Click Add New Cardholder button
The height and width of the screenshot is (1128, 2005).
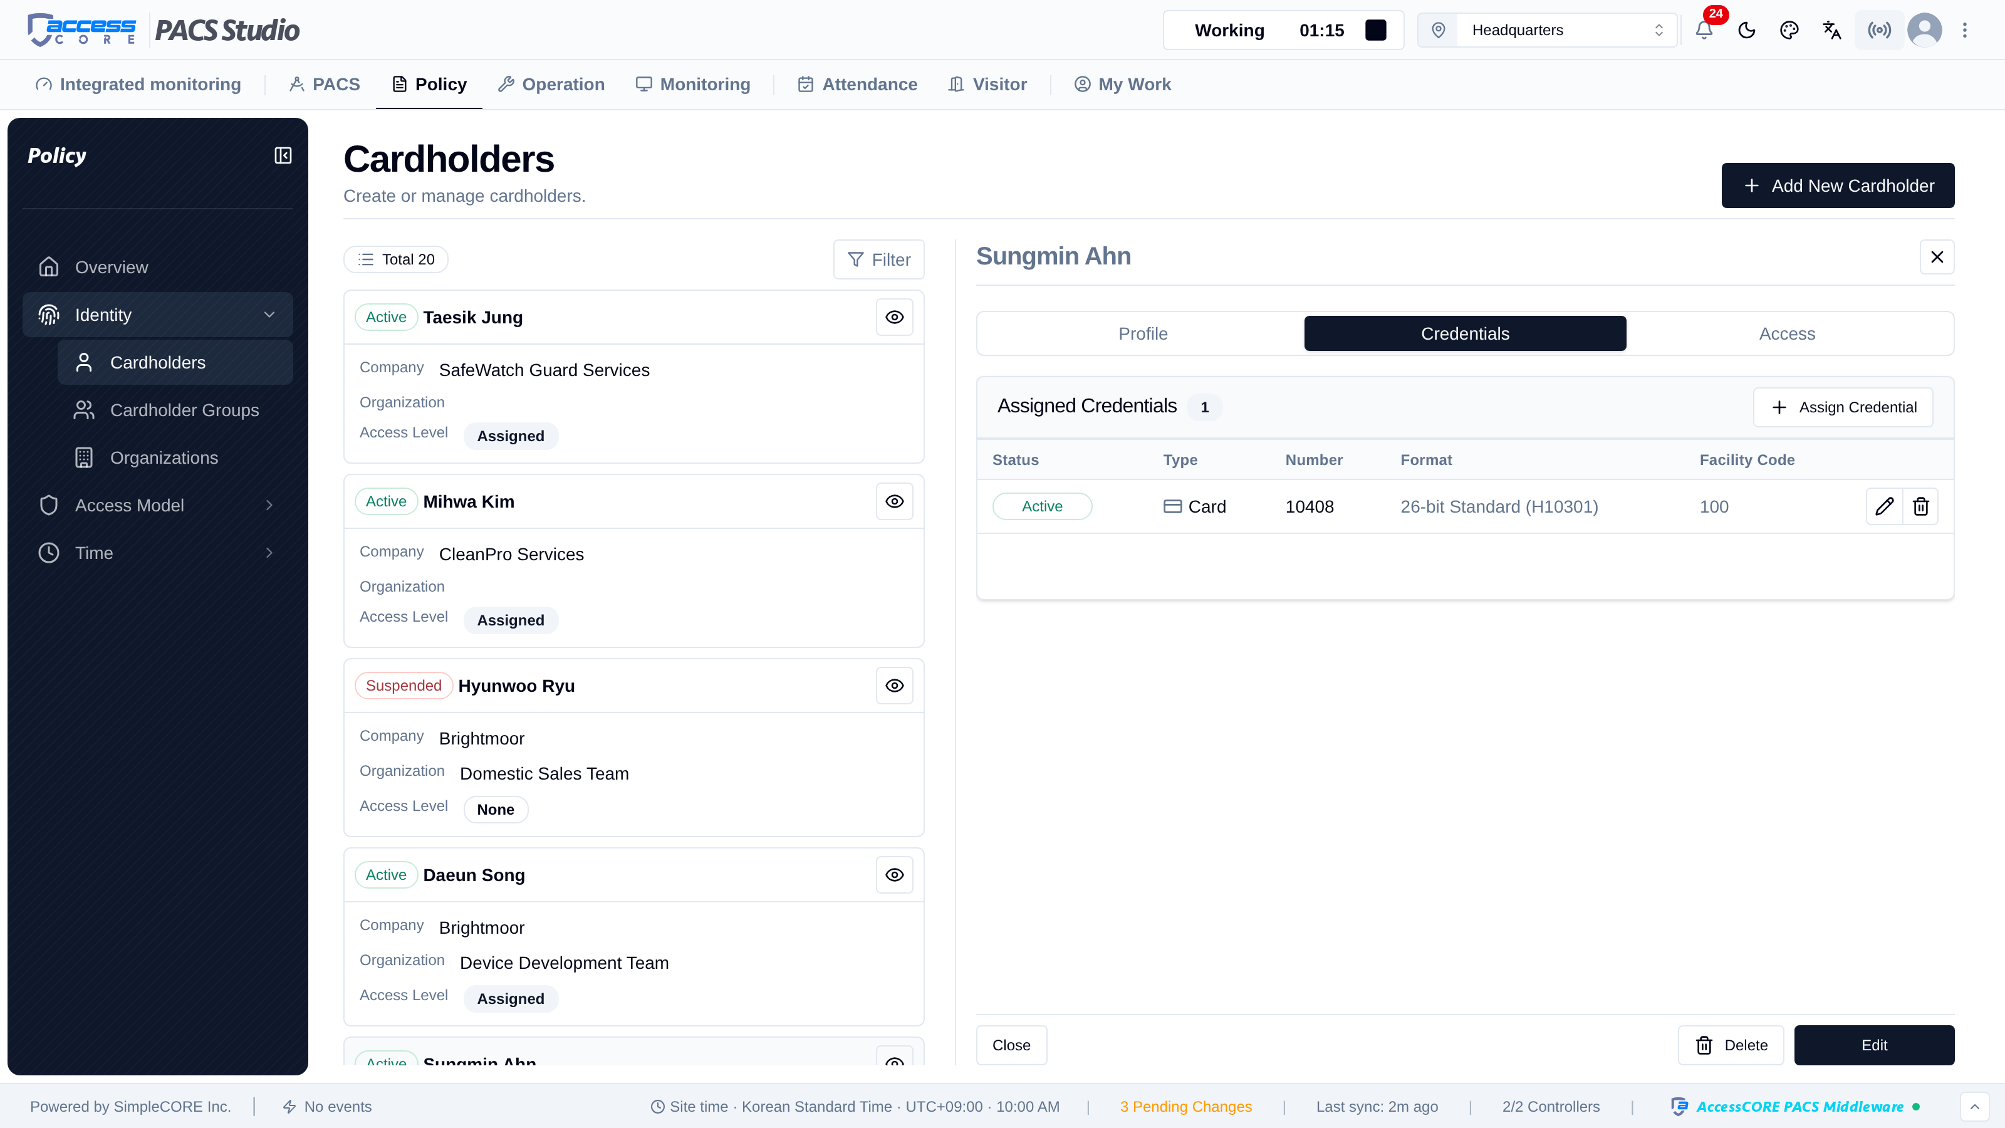(1838, 185)
